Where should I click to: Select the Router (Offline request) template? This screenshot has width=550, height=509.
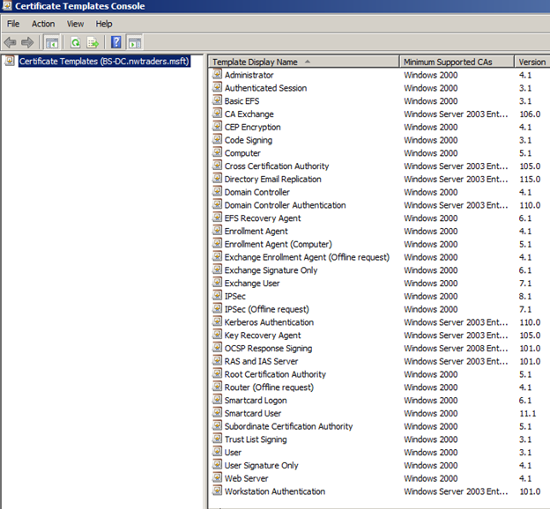(x=269, y=387)
